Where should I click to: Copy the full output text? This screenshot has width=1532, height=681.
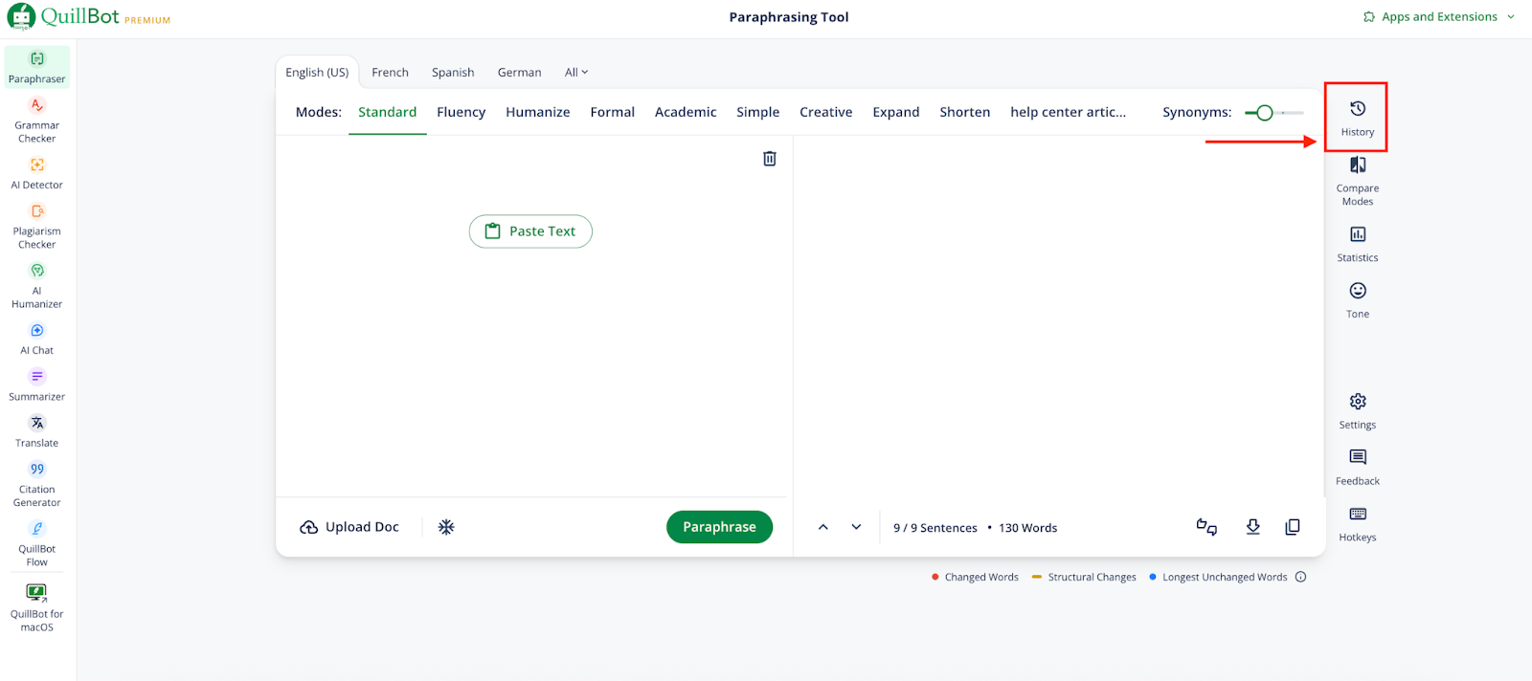pos(1292,527)
